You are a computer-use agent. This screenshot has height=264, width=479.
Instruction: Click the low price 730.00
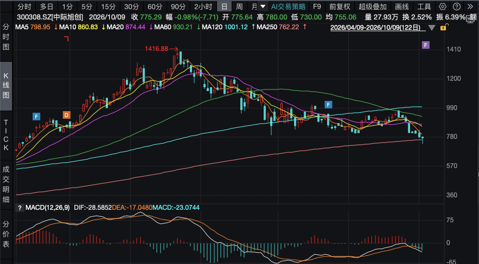point(311,17)
